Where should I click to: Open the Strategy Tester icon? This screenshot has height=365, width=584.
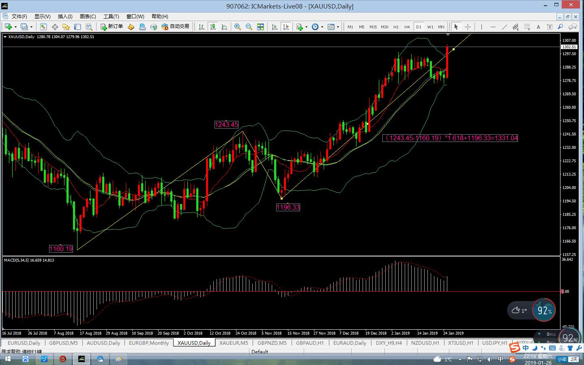pyautogui.click(x=89, y=27)
